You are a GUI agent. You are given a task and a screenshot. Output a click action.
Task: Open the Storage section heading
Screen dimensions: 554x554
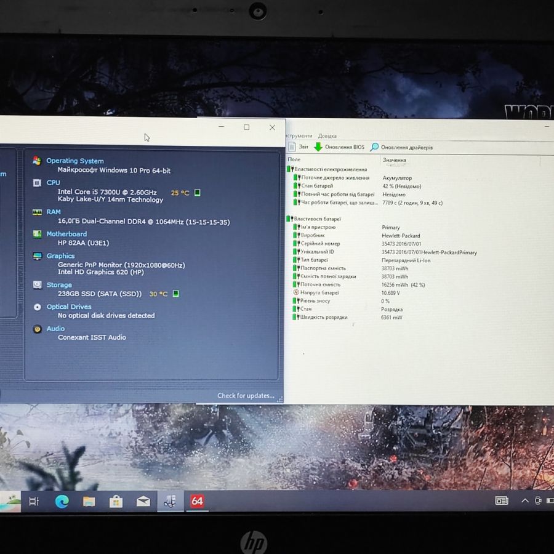coord(59,285)
